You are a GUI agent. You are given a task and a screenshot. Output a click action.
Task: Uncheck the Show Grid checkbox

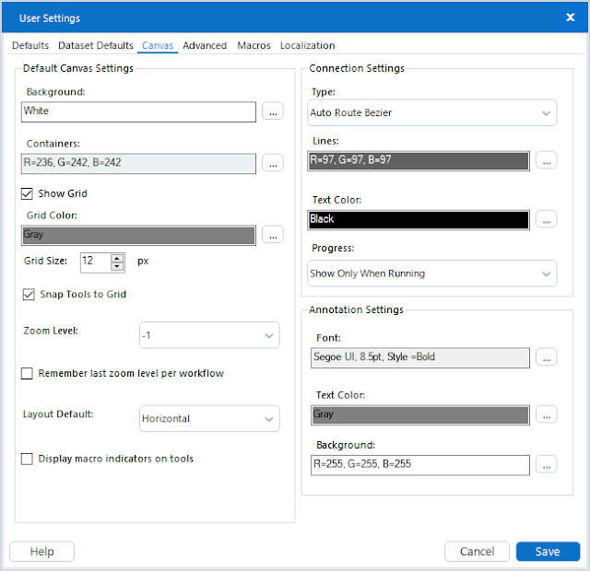point(28,193)
